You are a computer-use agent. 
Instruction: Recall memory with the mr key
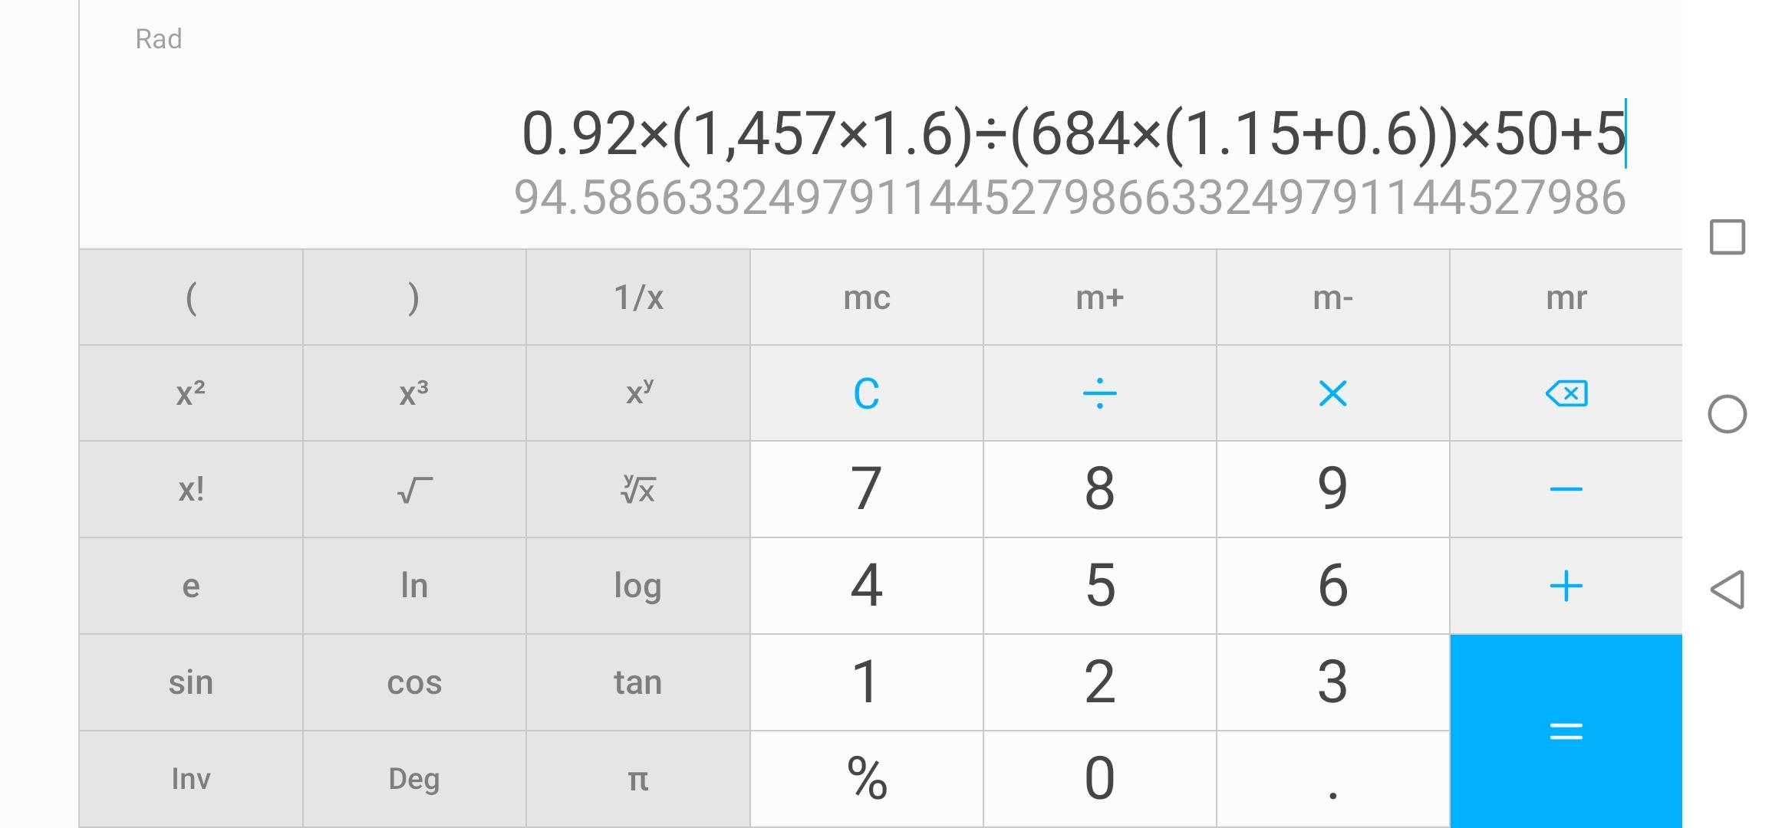coord(1566,297)
